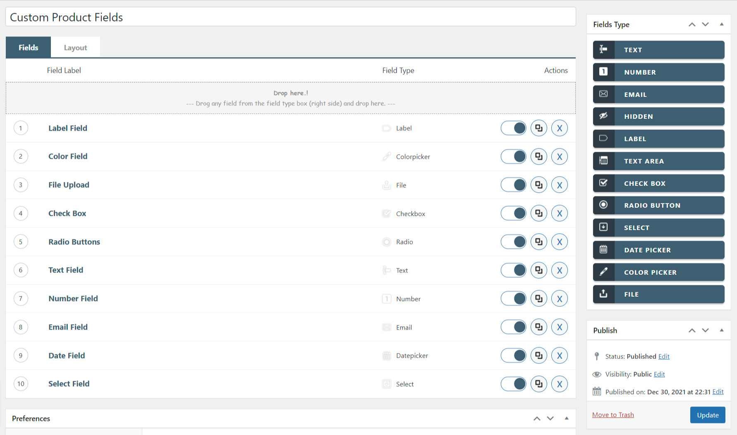Screen dimensions: 737x435
Task: Select the FILE field type label
Action: click(x=631, y=294)
